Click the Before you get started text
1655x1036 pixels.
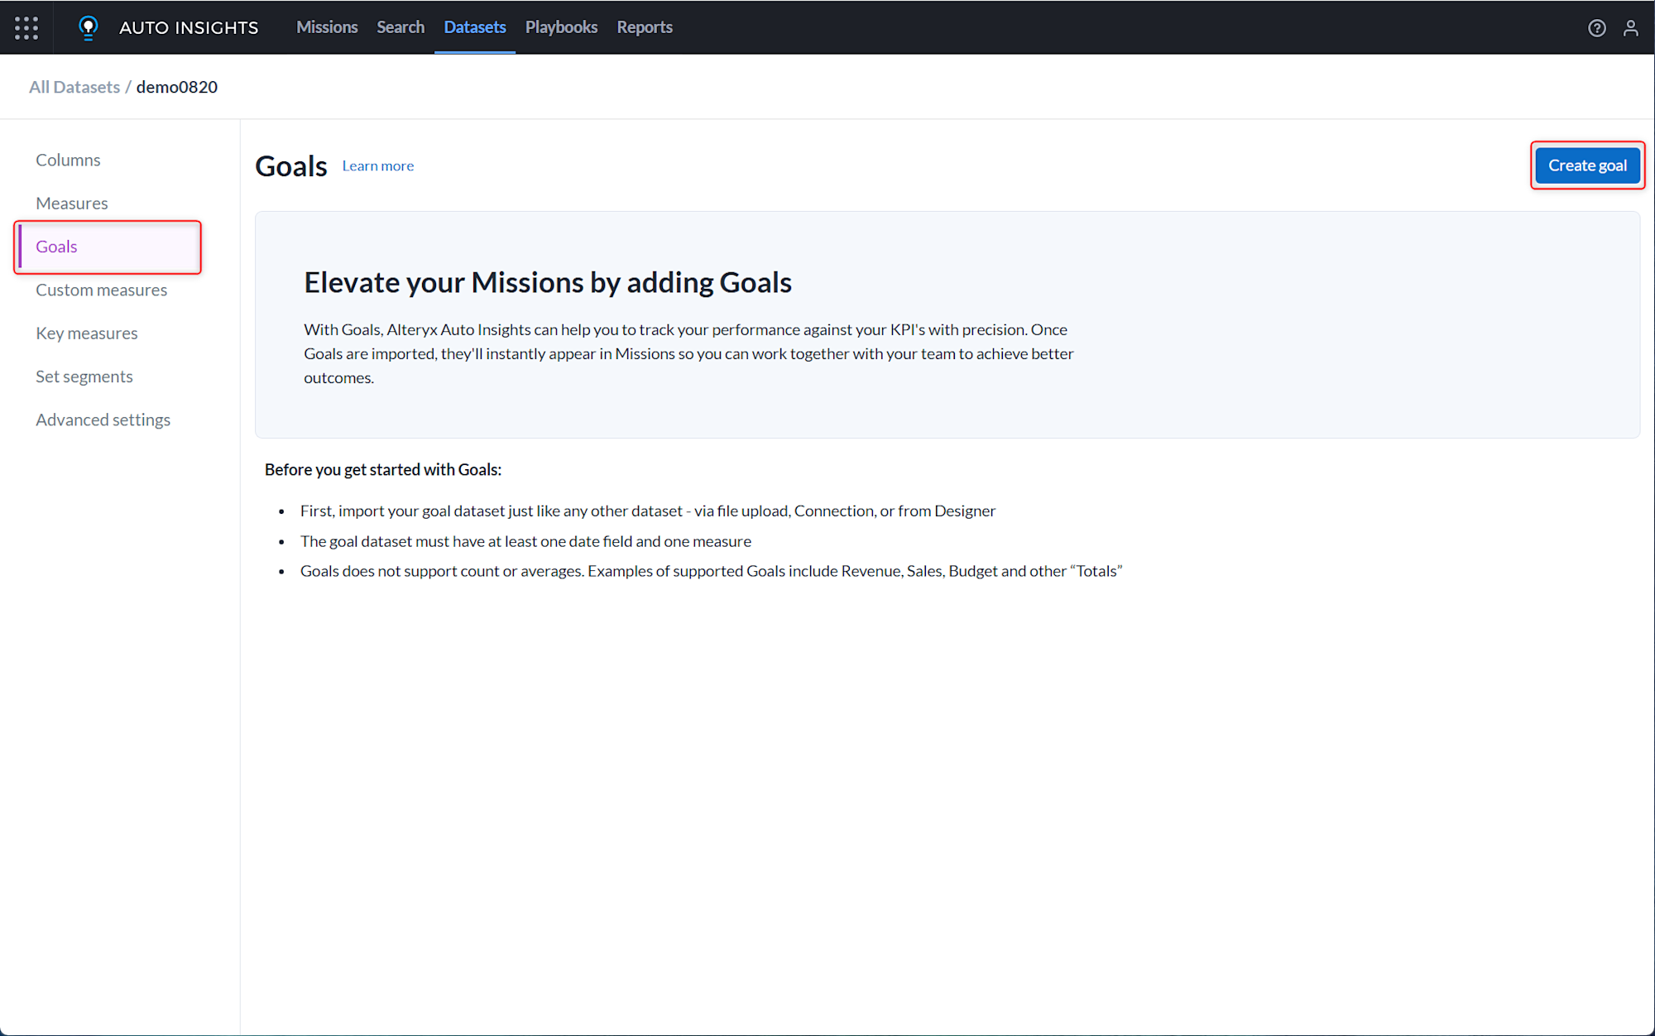click(x=383, y=469)
